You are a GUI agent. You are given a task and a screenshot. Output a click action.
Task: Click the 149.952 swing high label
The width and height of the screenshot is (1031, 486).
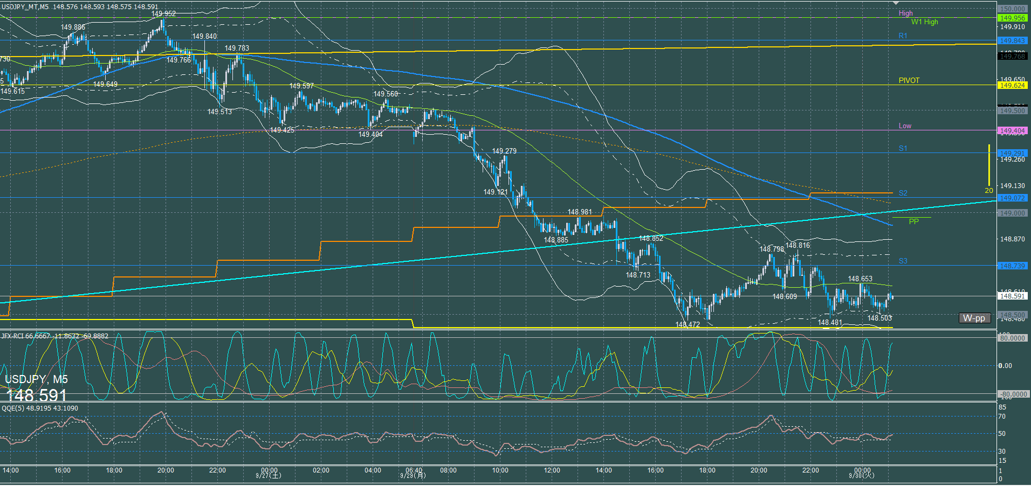point(163,13)
